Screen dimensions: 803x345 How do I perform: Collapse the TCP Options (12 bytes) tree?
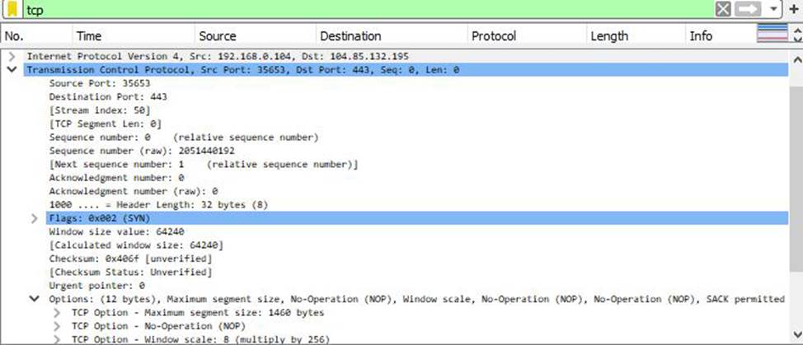coord(35,299)
